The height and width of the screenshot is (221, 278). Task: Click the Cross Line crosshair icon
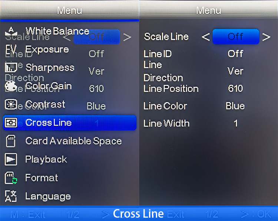point(11,123)
